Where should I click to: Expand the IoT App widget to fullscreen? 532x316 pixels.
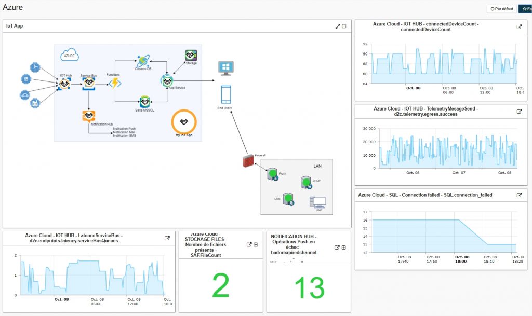[338, 26]
